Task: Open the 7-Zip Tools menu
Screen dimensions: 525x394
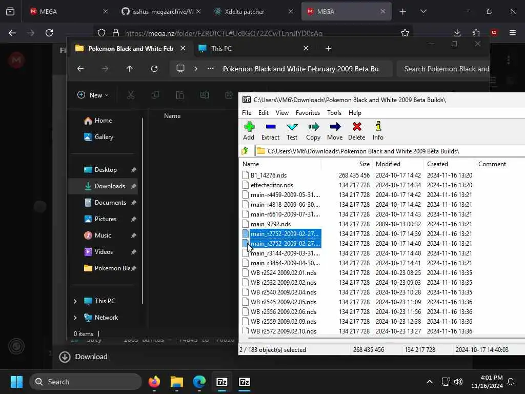Action: coord(334,113)
